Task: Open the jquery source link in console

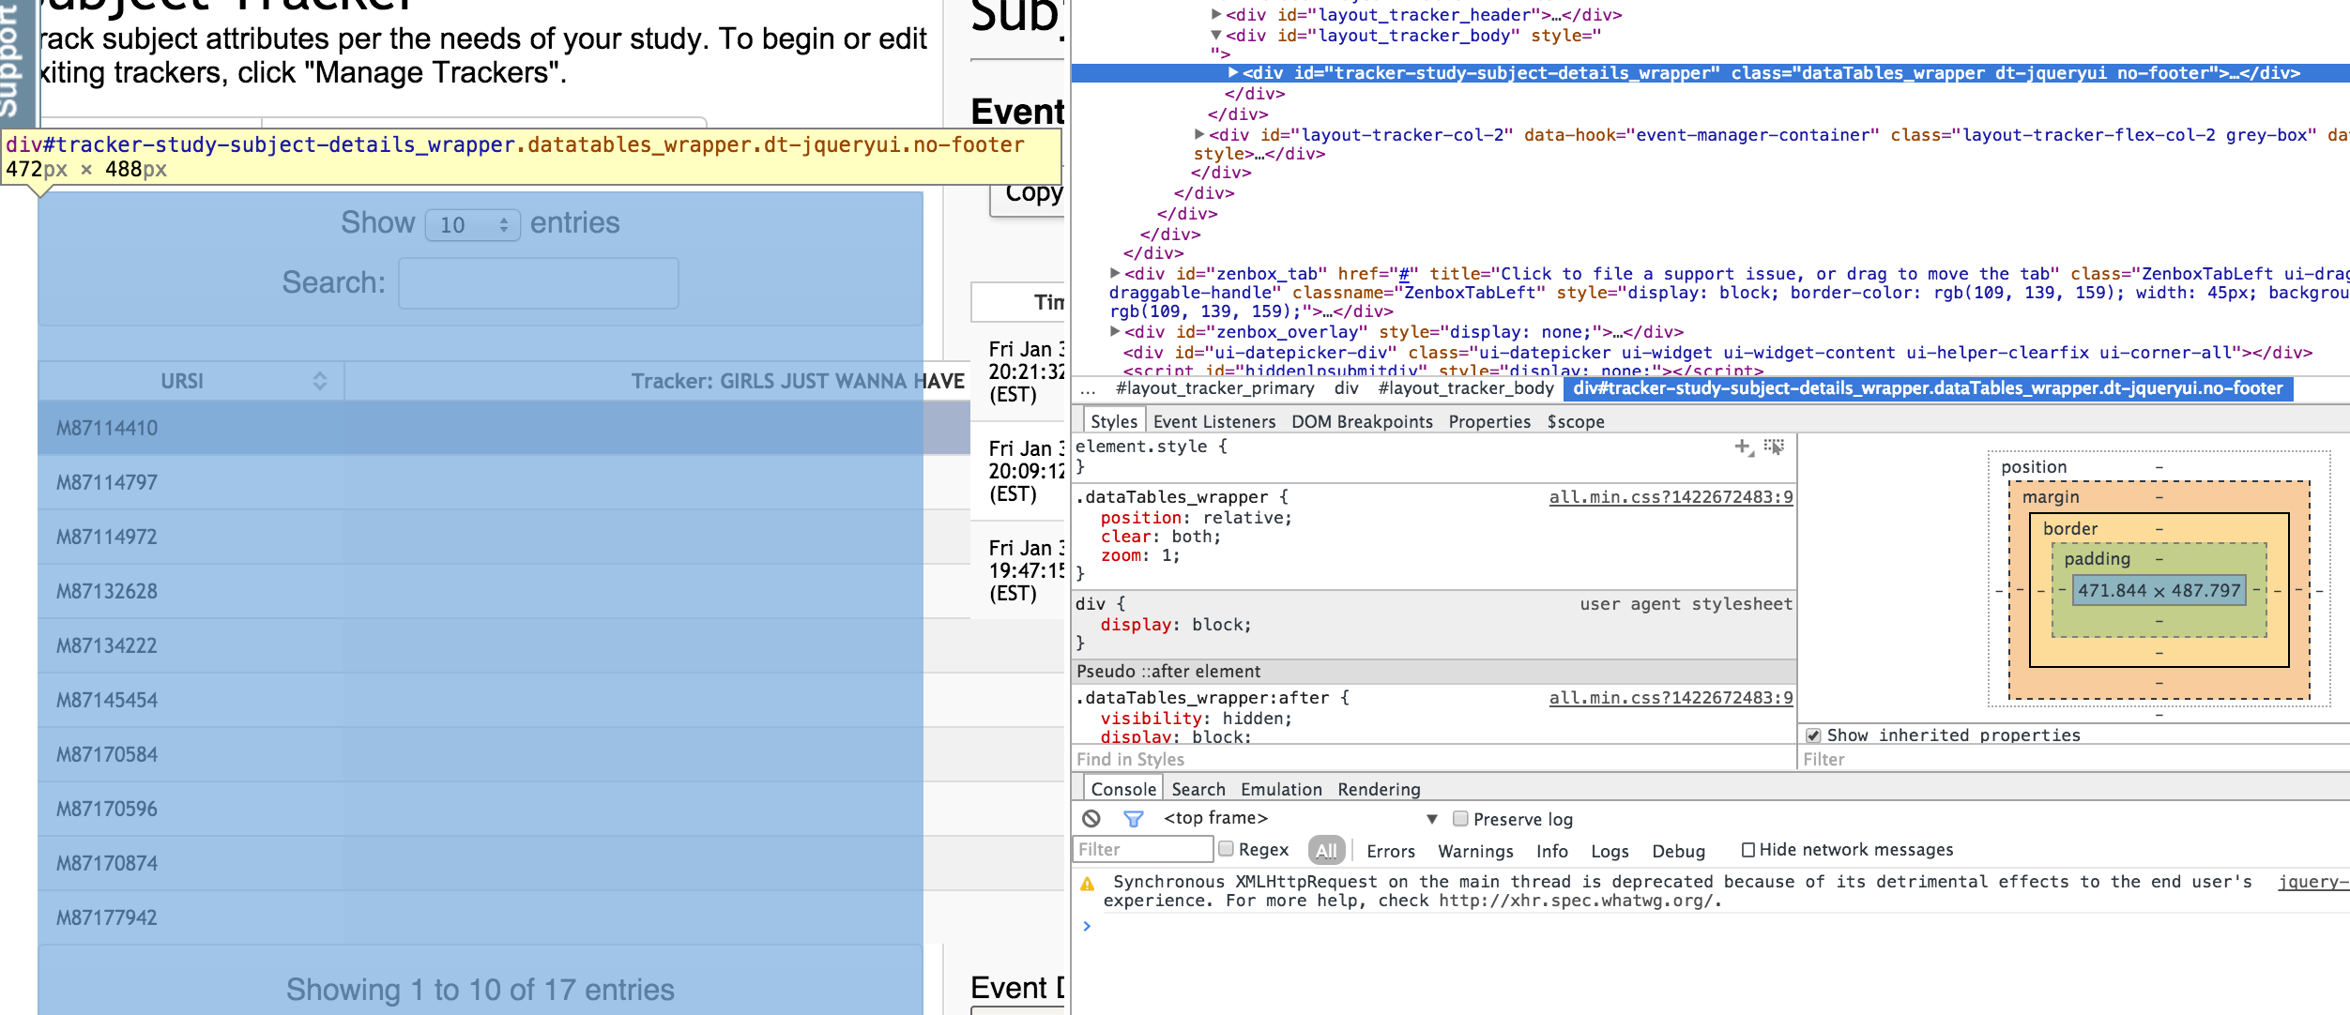Action: point(2313,882)
